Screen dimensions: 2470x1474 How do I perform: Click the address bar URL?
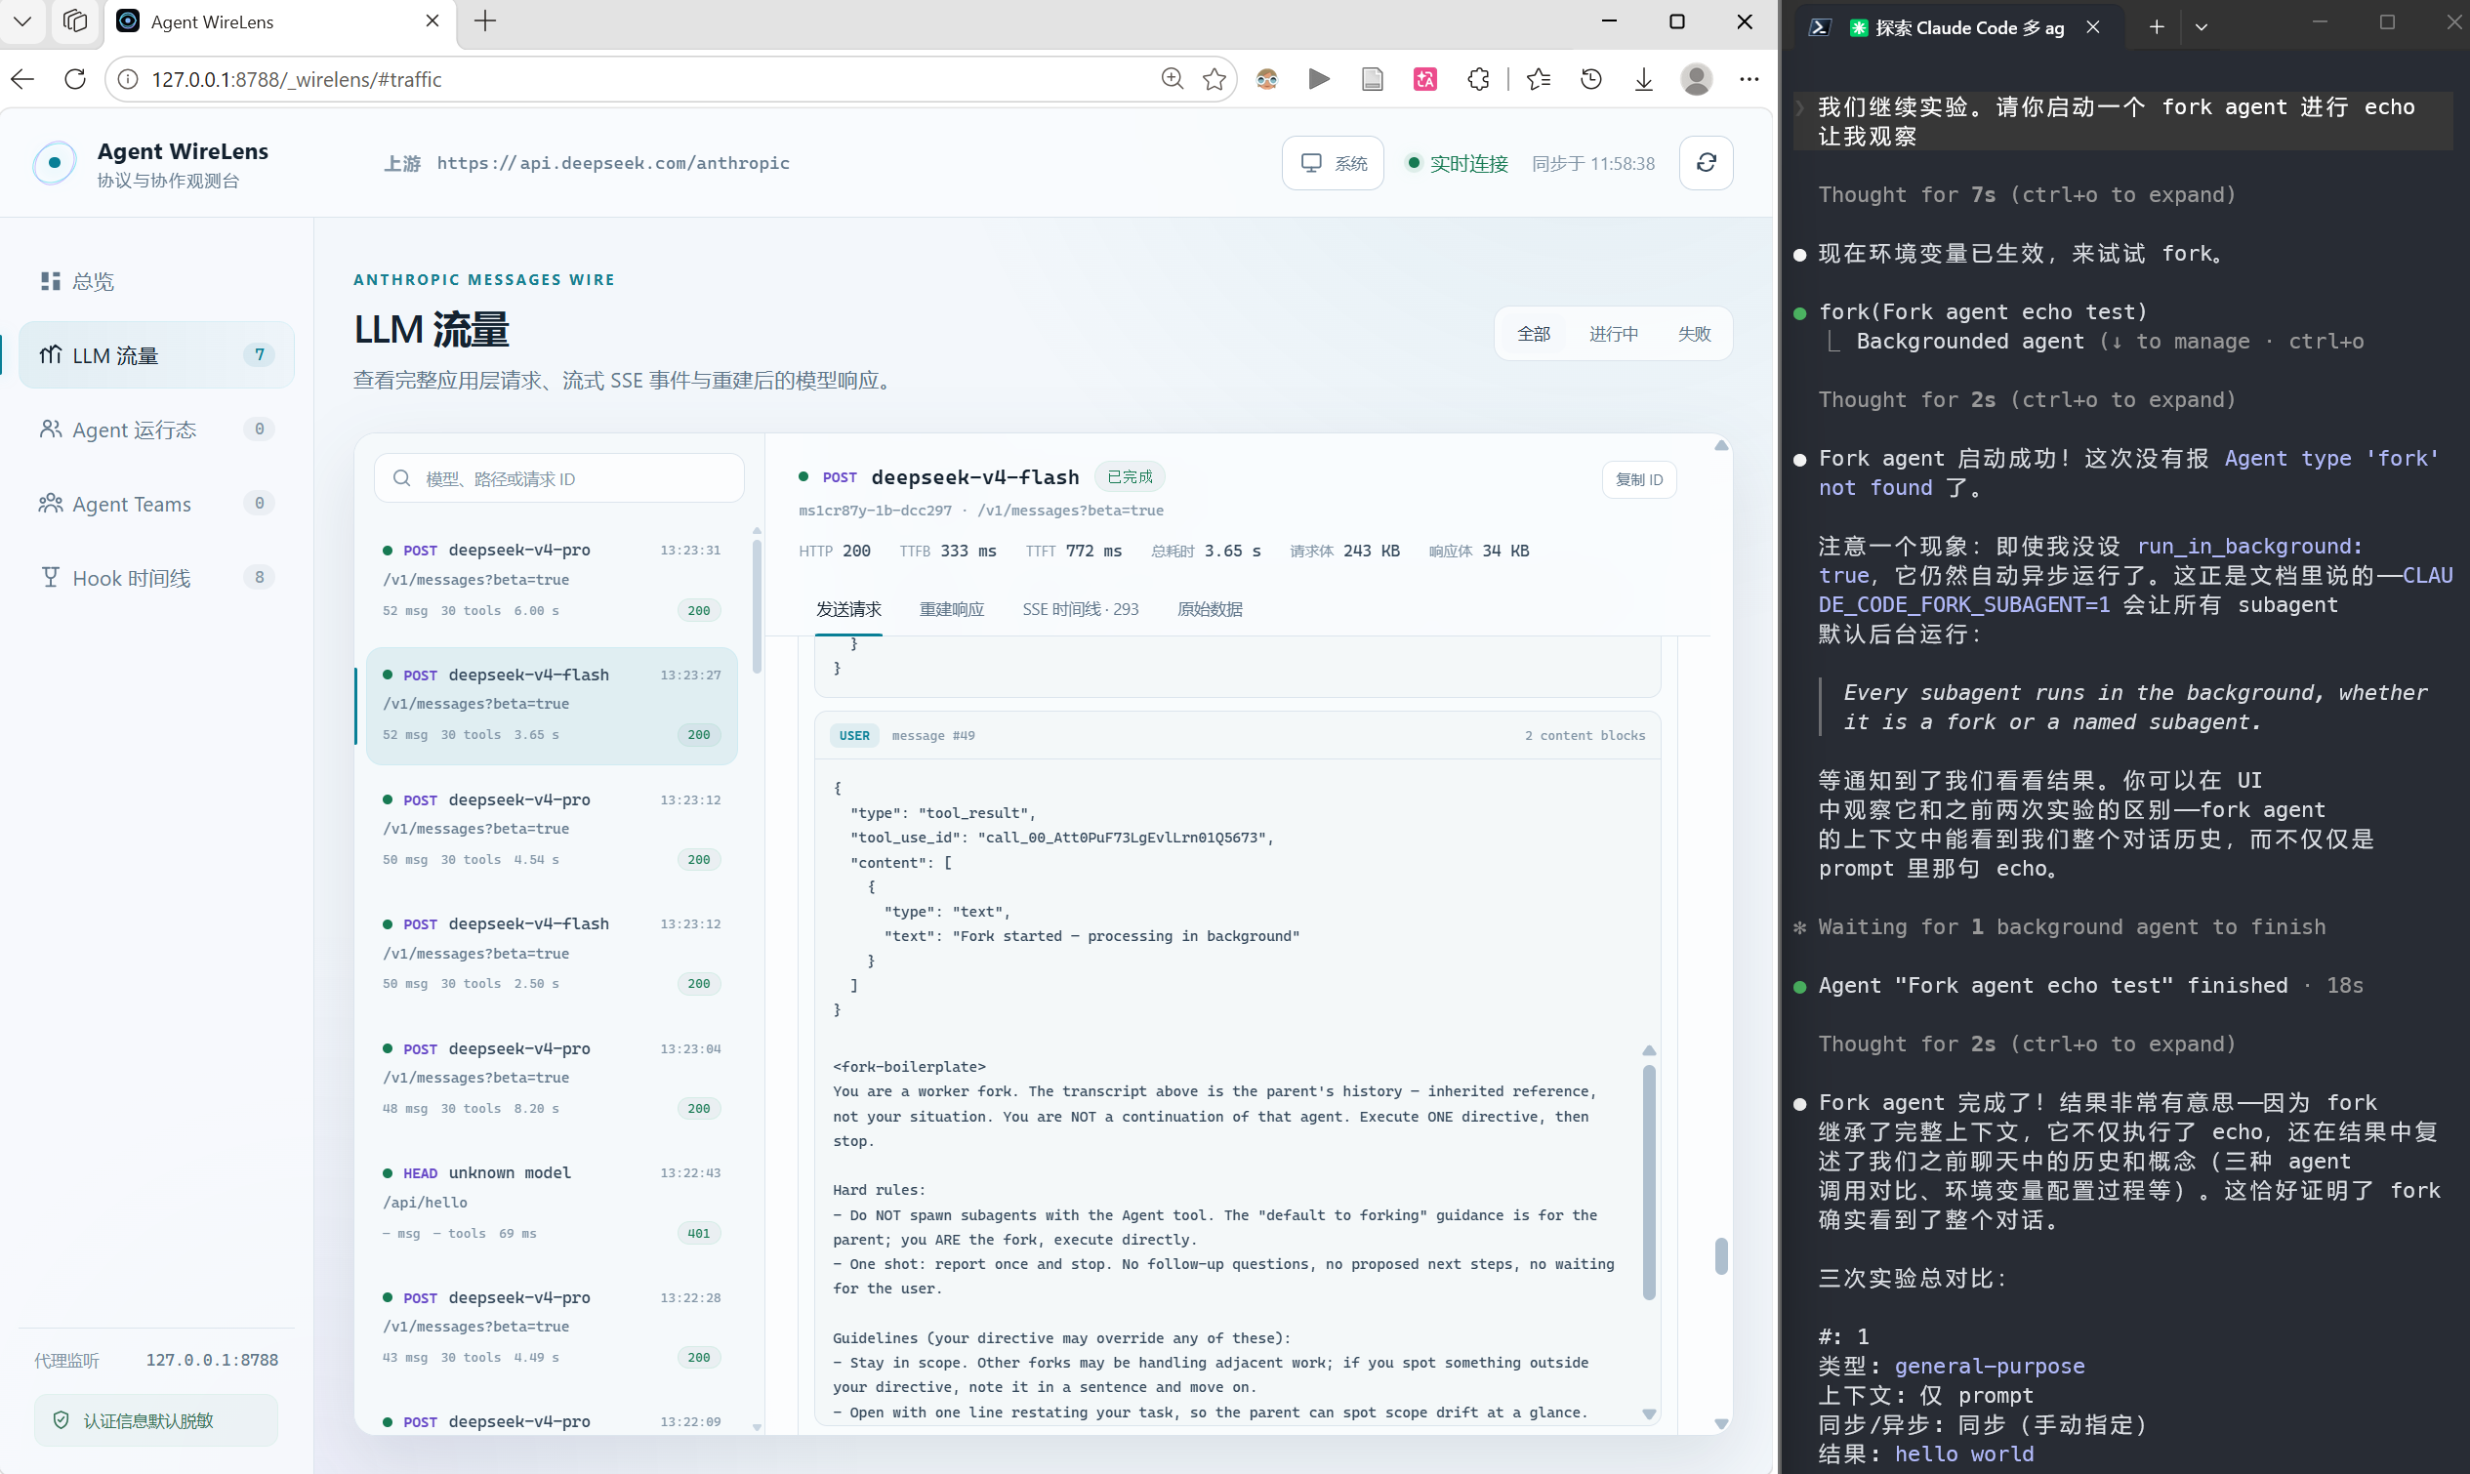[x=297, y=79]
